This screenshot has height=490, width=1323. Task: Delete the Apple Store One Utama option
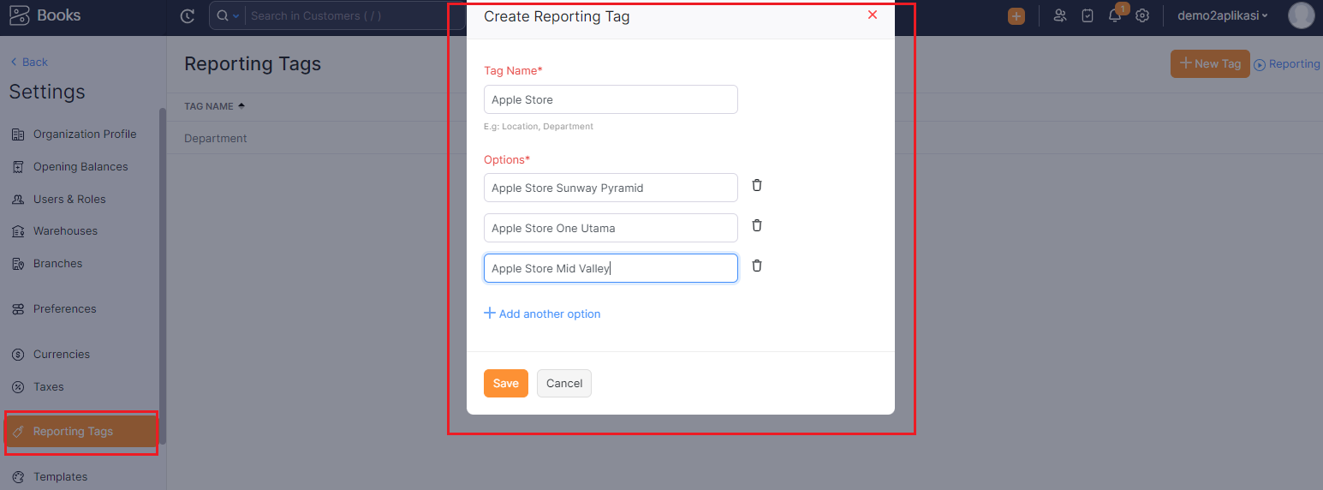757,225
